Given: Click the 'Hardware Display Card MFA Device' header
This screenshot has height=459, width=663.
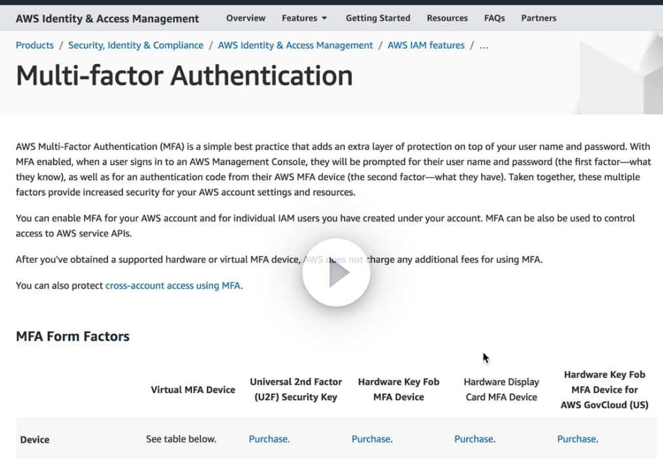Looking at the screenshot, I should (501, 389).
